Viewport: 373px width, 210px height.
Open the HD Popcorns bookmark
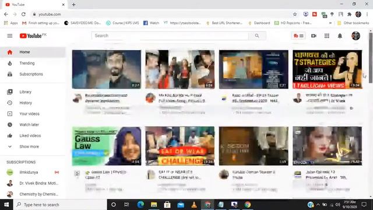pyautogui.click(x=293, y=23)
